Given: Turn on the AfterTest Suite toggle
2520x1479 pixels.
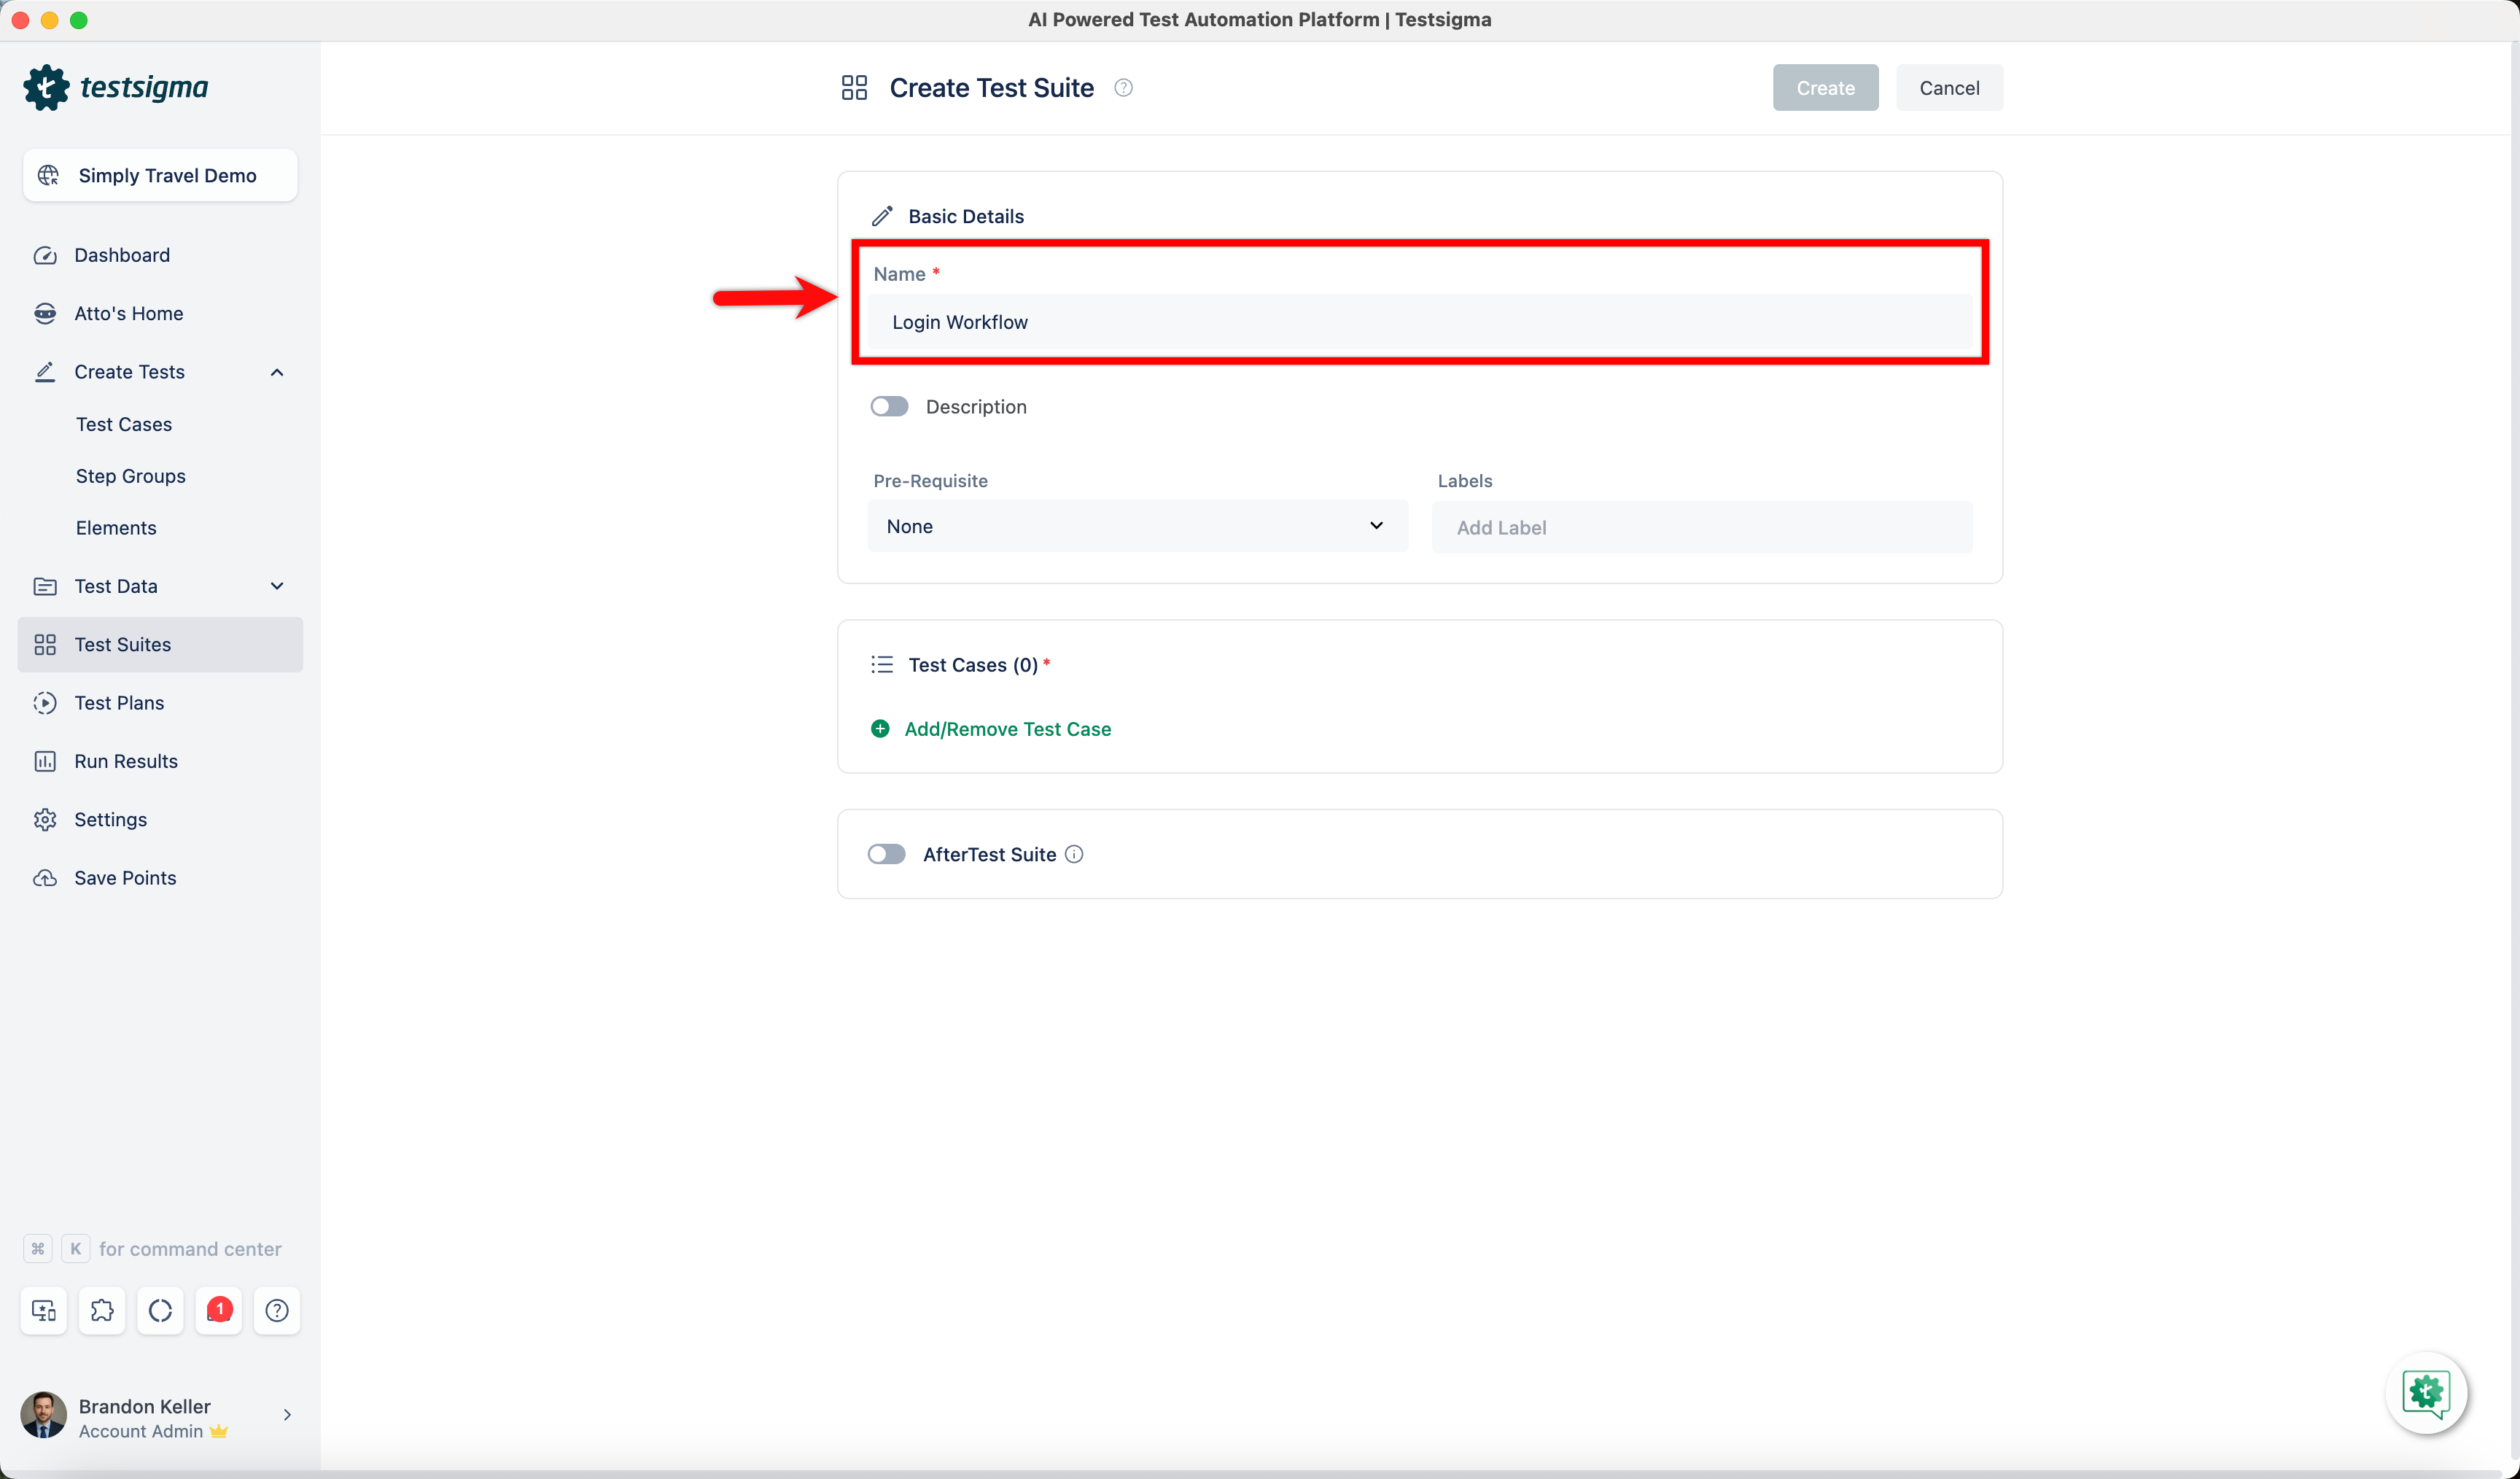Looking at the screenshot, I should pos(886,854).
